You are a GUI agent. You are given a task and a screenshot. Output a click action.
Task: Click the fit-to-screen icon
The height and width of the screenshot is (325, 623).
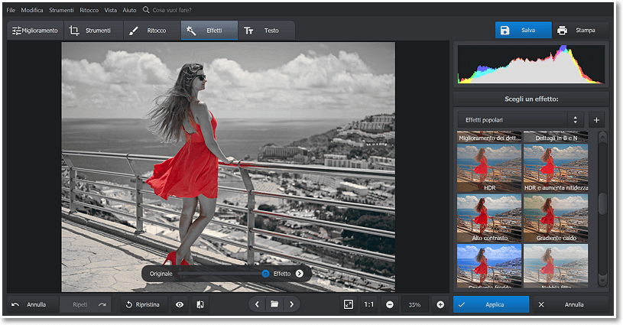(349, 304)
